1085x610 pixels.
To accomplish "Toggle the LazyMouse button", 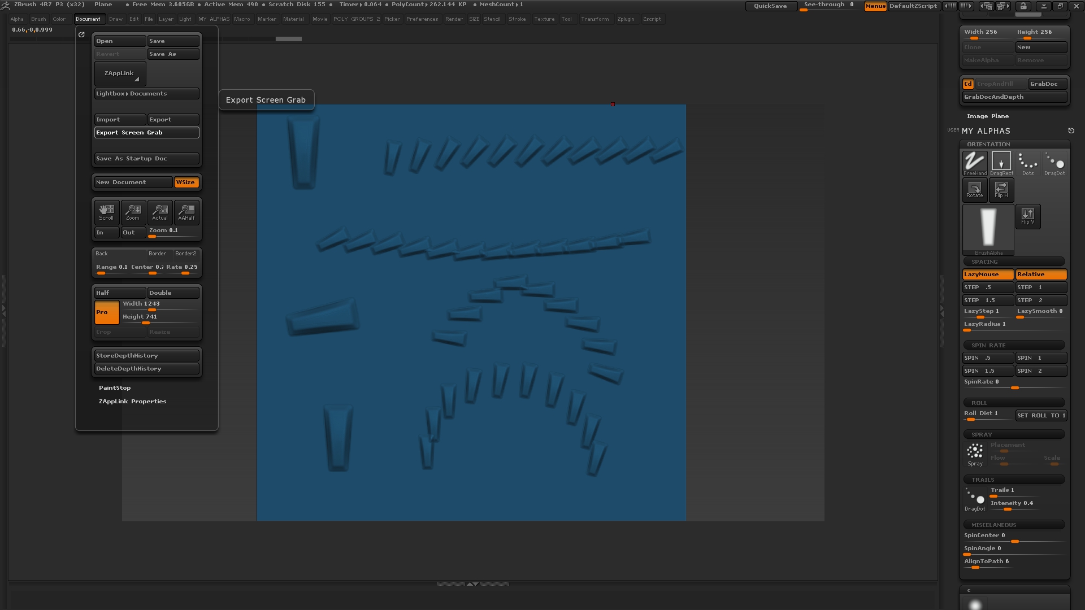I will click(987, 274).
